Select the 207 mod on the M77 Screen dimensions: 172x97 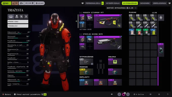pos(83,25)
